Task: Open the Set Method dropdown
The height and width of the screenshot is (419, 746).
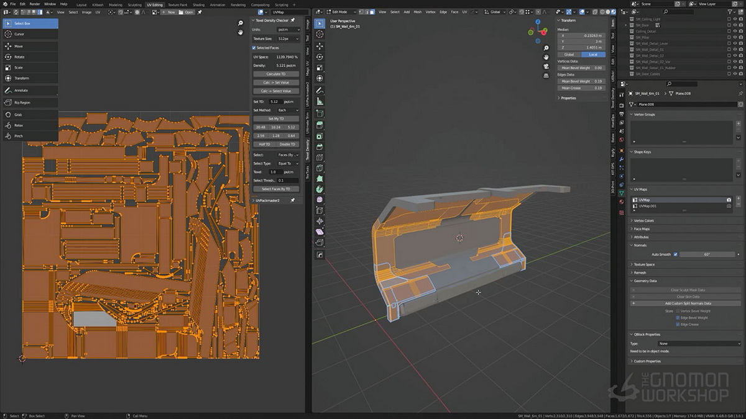Action: pyautogui.click(x=288, y=110)
